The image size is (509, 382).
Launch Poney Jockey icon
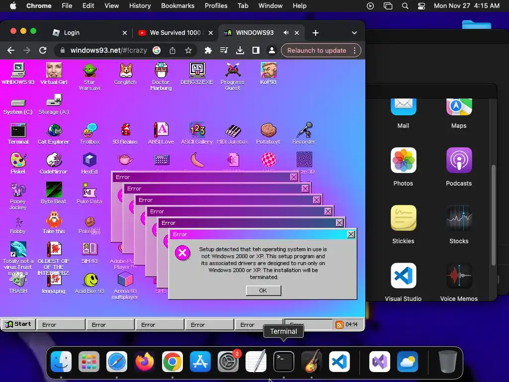[x=18, y=196]
